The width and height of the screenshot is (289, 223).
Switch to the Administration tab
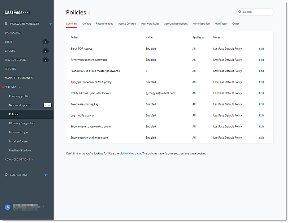point(201,23)
